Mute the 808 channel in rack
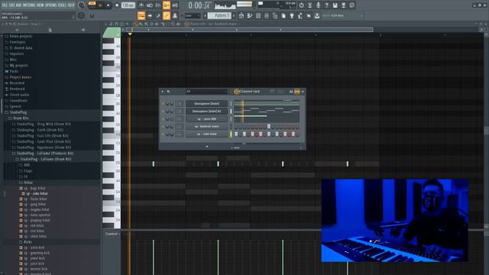The height and width of the screenshot is (275, 489). tap(163, 119)
